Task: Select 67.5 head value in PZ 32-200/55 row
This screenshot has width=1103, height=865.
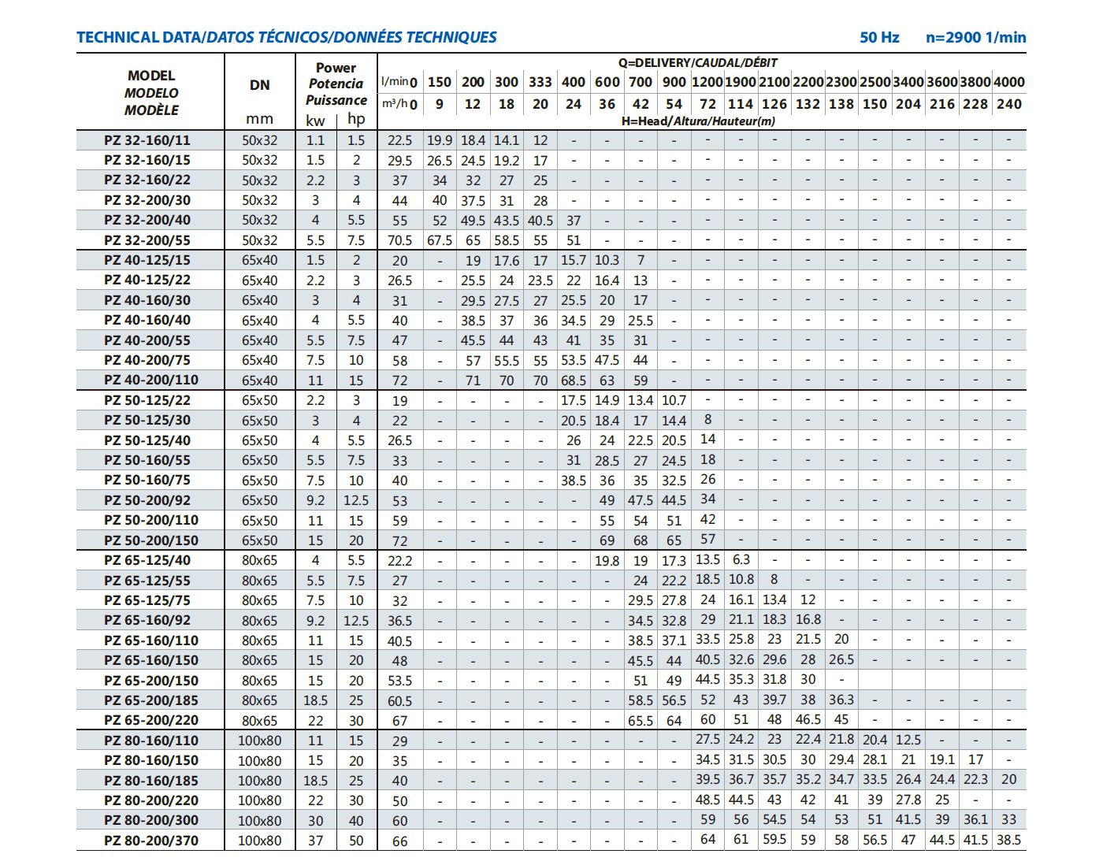Action: (x=440, y=240)
